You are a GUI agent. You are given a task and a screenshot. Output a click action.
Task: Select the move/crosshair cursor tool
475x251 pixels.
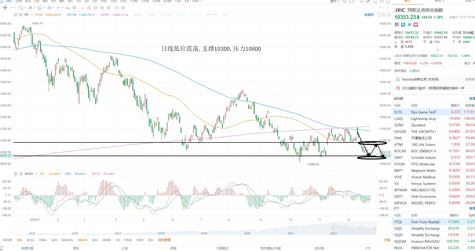tap(5, 8)
